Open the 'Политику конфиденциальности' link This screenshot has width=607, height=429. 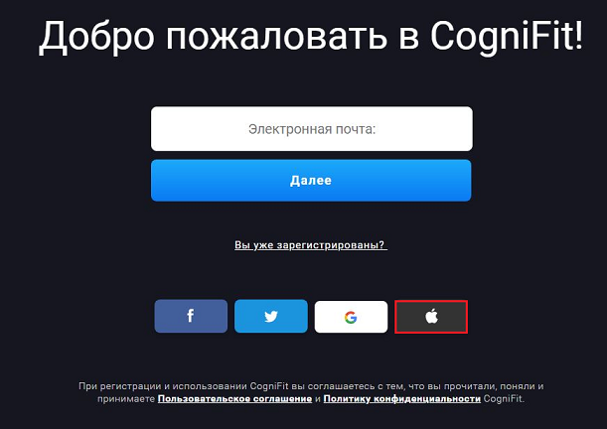coord(401,398)
